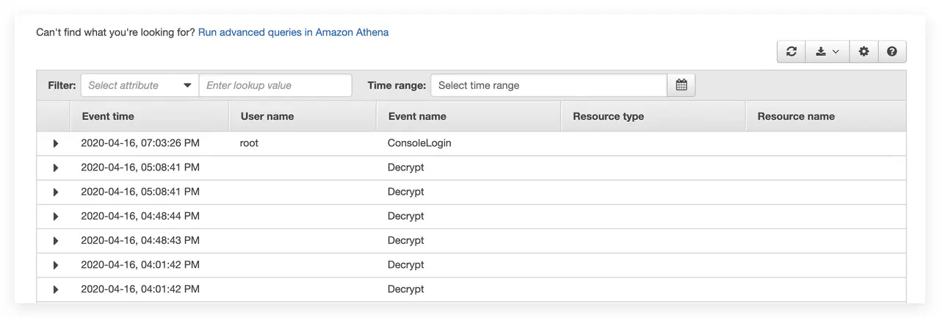Expand the 04:48:43 PM Decrypt row
This screenshot has width=940, height=318.
(56, 240)
